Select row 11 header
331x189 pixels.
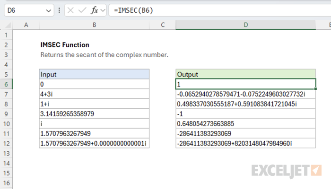[6, 134]
